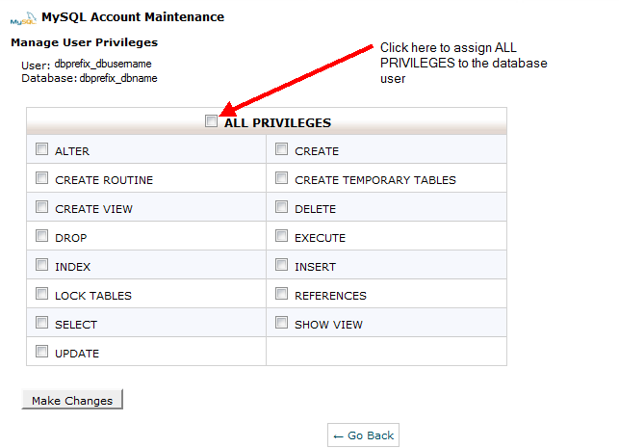Toggle LOCK TABLES privilege
Screen dimensions: 619x448
[41, 294]
